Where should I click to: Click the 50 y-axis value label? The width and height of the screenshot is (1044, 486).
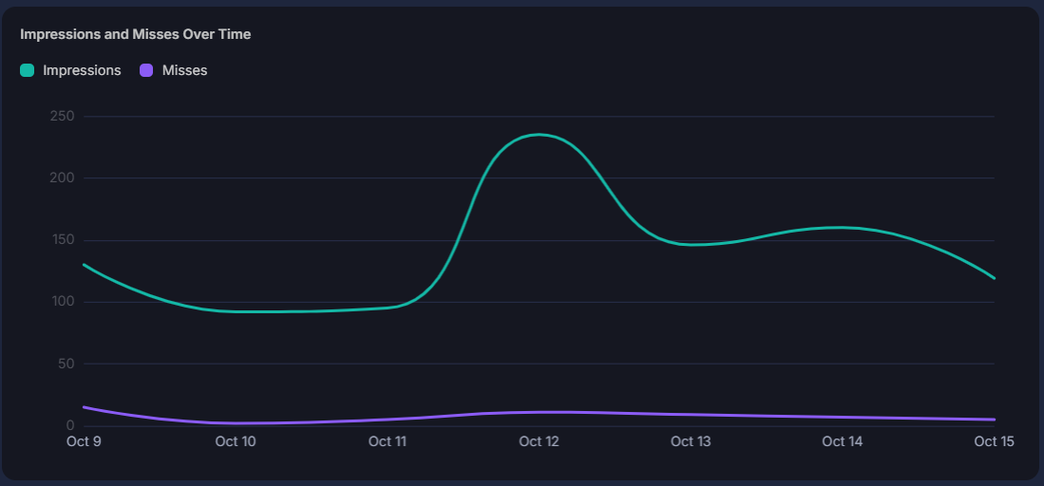tap(66, 364)
